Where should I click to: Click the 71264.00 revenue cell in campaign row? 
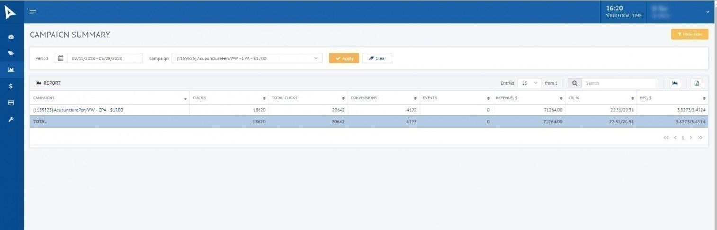[x=529, y=110]
